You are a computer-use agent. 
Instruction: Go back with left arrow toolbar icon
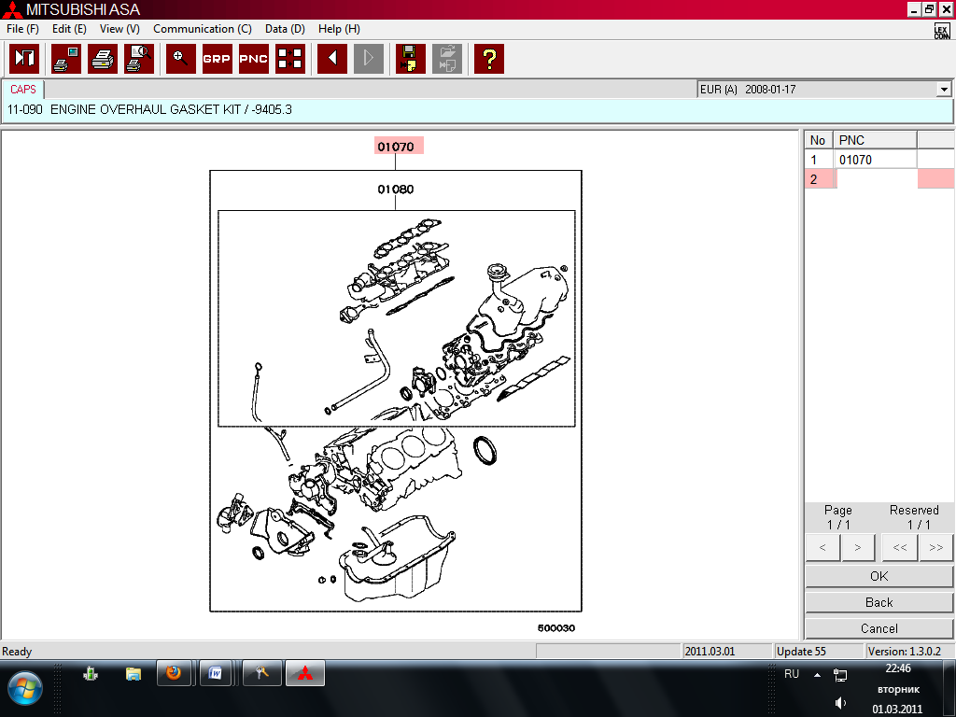331,59
